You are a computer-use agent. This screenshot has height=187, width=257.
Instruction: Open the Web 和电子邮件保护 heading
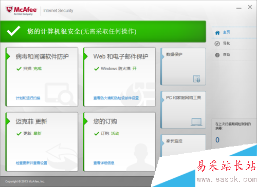pyautogui.click(x=121, y=56)
